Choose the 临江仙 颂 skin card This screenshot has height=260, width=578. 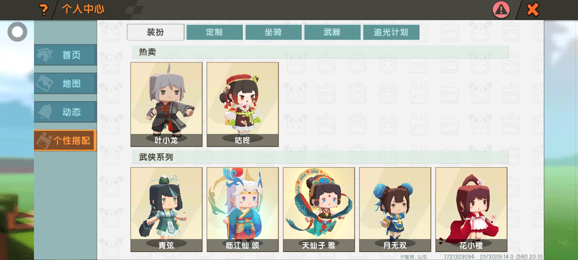[x=243, y=209]
